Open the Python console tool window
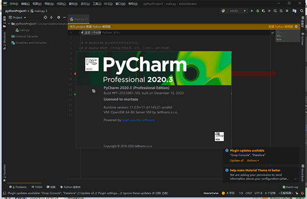Viewport: 307px width, 199px height. [x=70, y=187]
